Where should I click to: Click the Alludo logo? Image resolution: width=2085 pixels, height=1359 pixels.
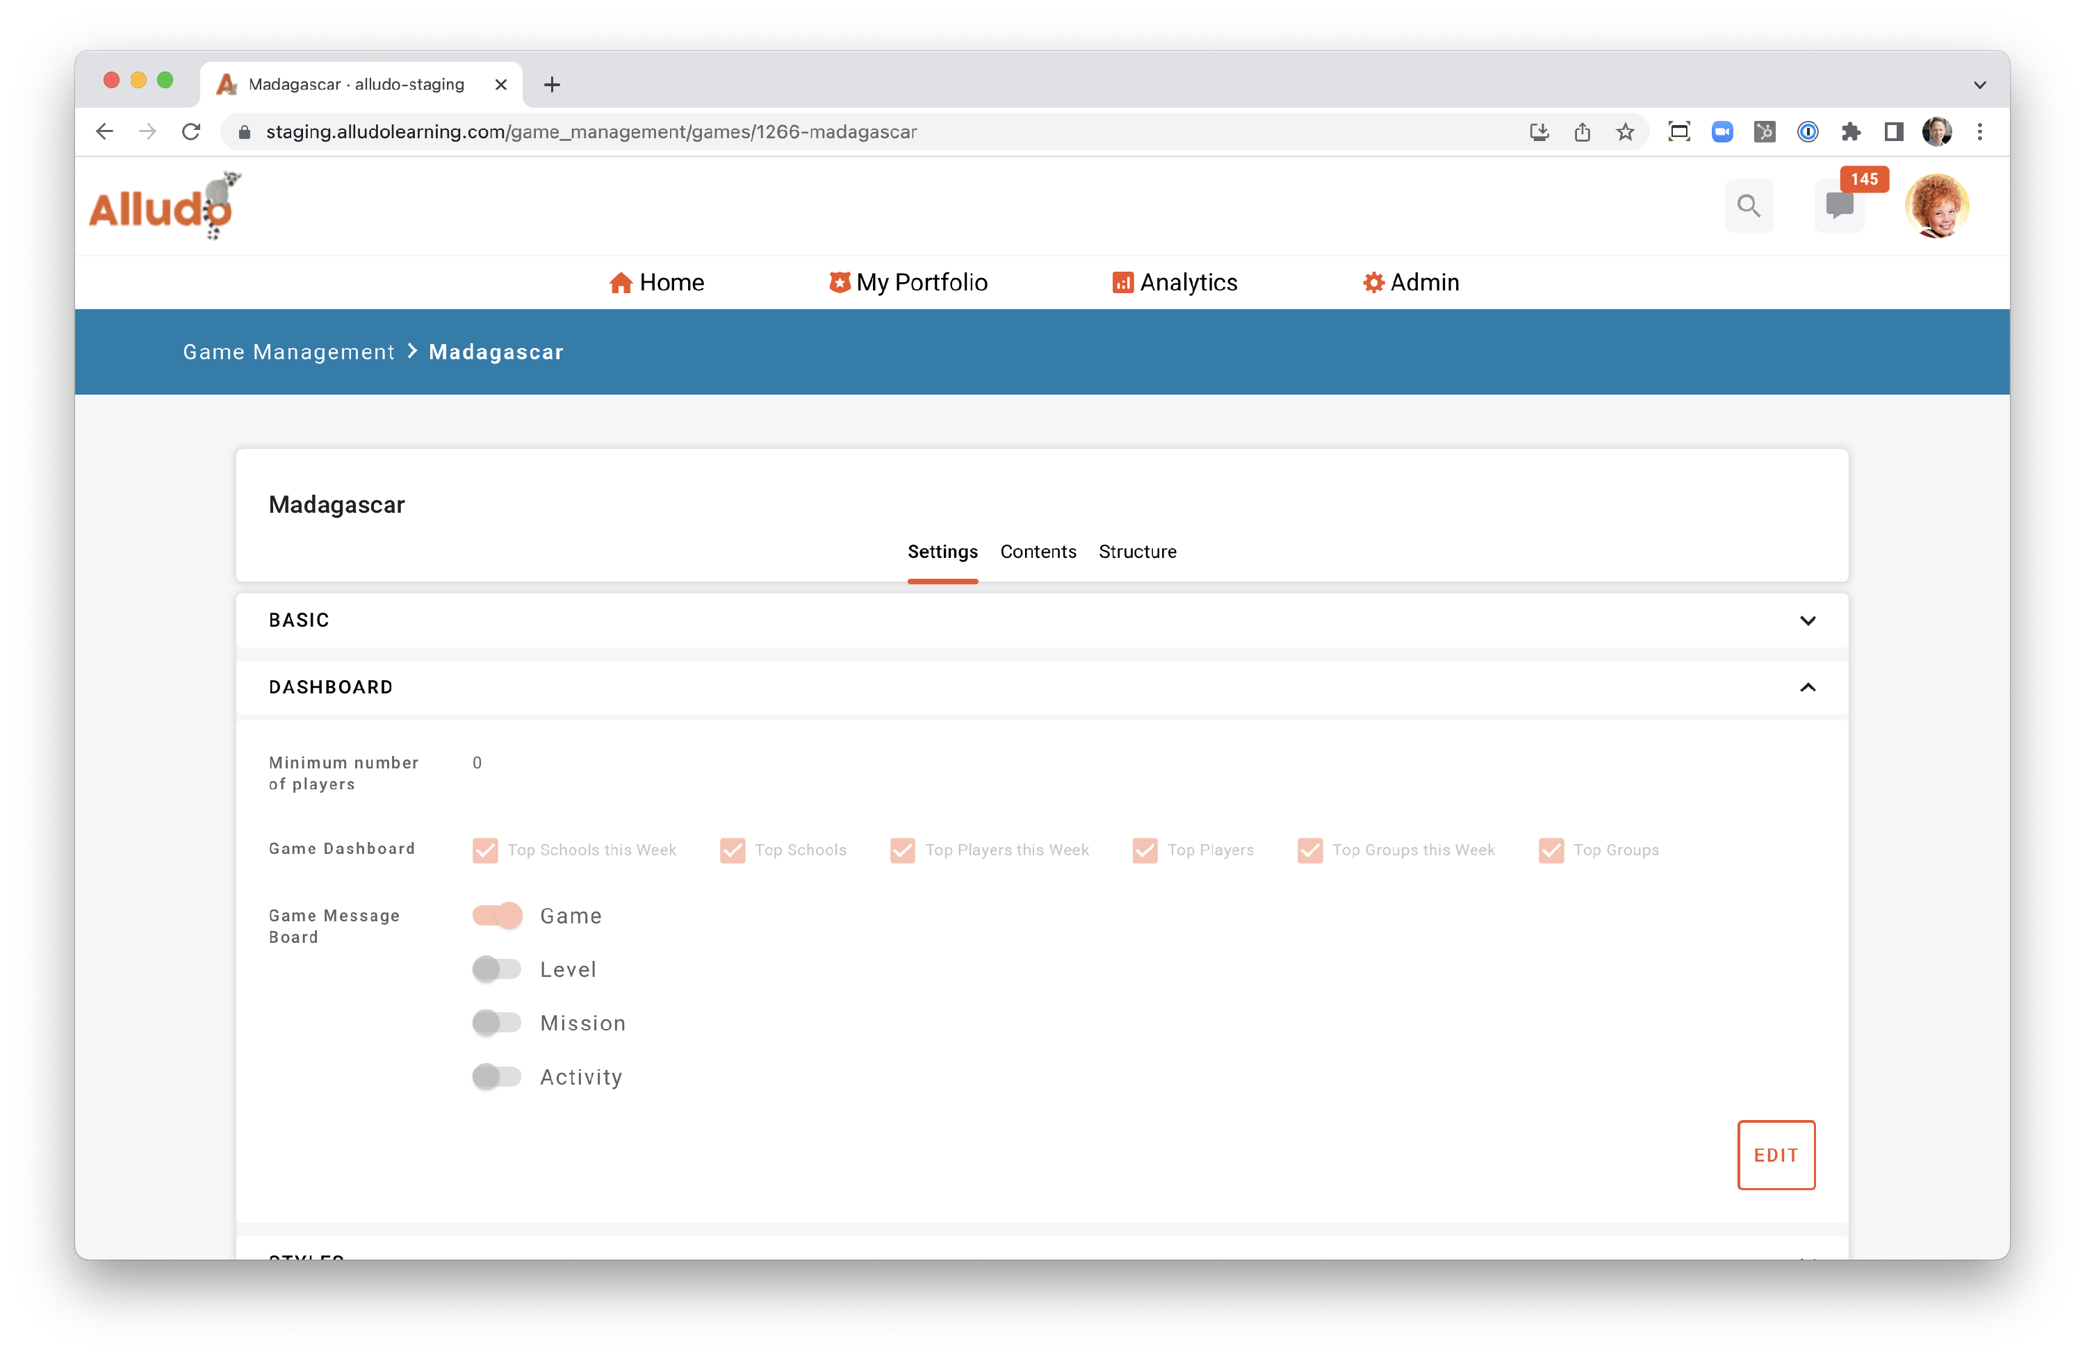click(x=165, y=206)
